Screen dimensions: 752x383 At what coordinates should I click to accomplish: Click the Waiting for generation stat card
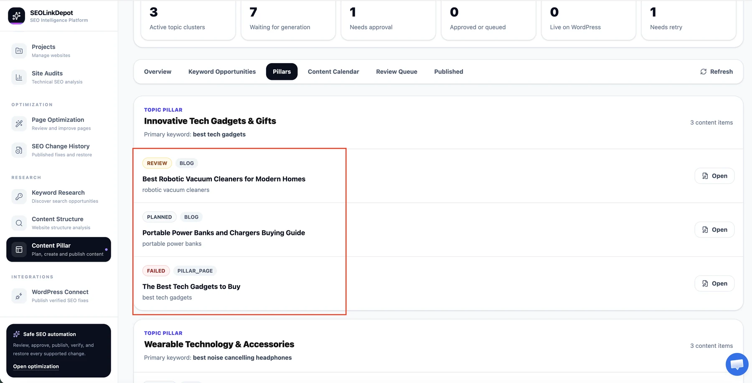[288, 19]
